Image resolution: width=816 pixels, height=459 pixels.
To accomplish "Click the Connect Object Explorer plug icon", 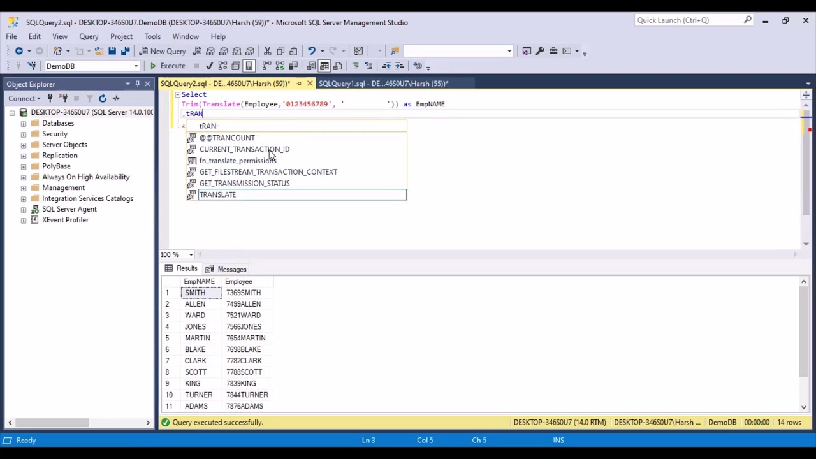I will tap(51, 98).
